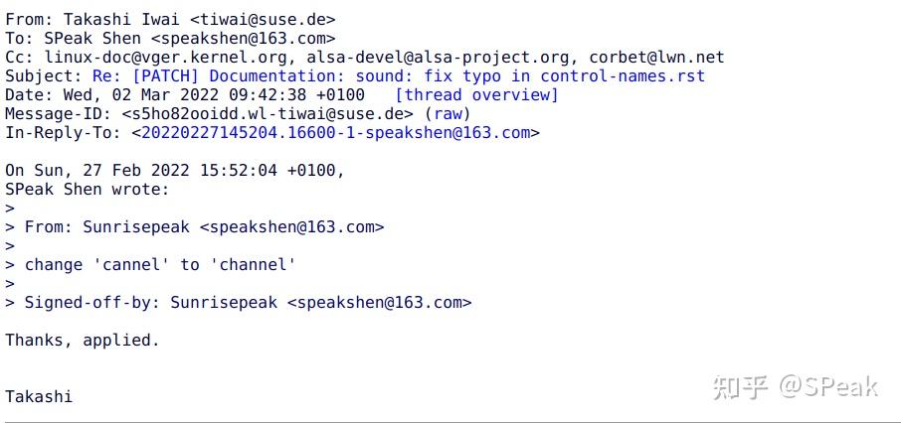
Task: Click the 'Takashi' signature at the bottom
Action: 39,396
